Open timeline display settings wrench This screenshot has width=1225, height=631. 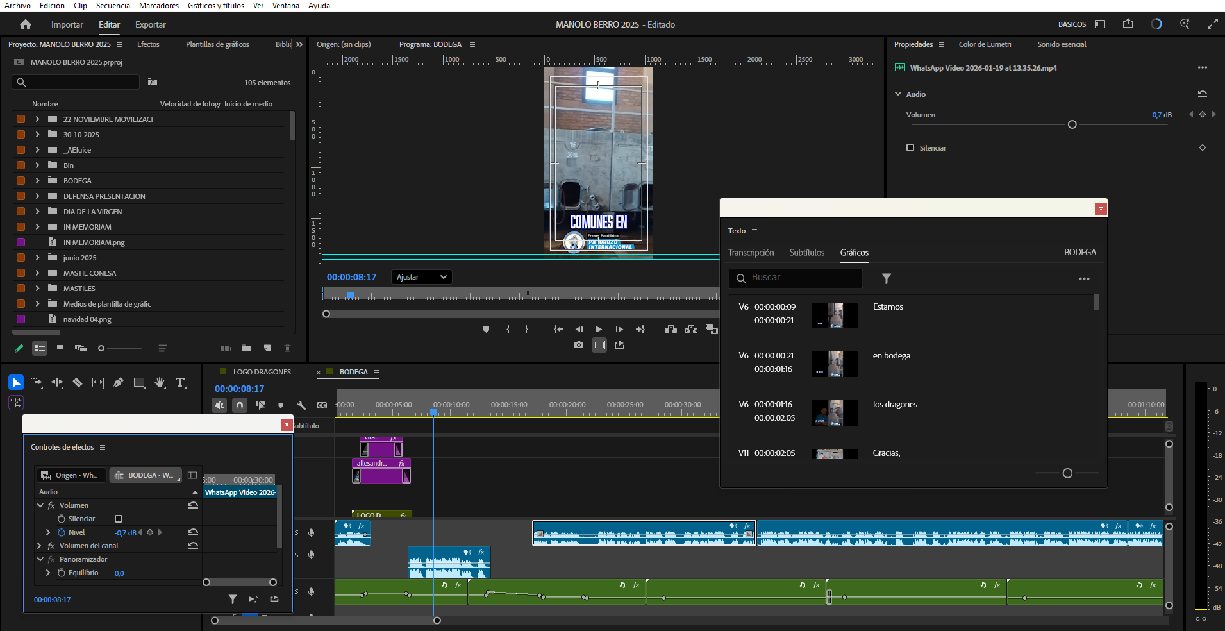[301, 405]
